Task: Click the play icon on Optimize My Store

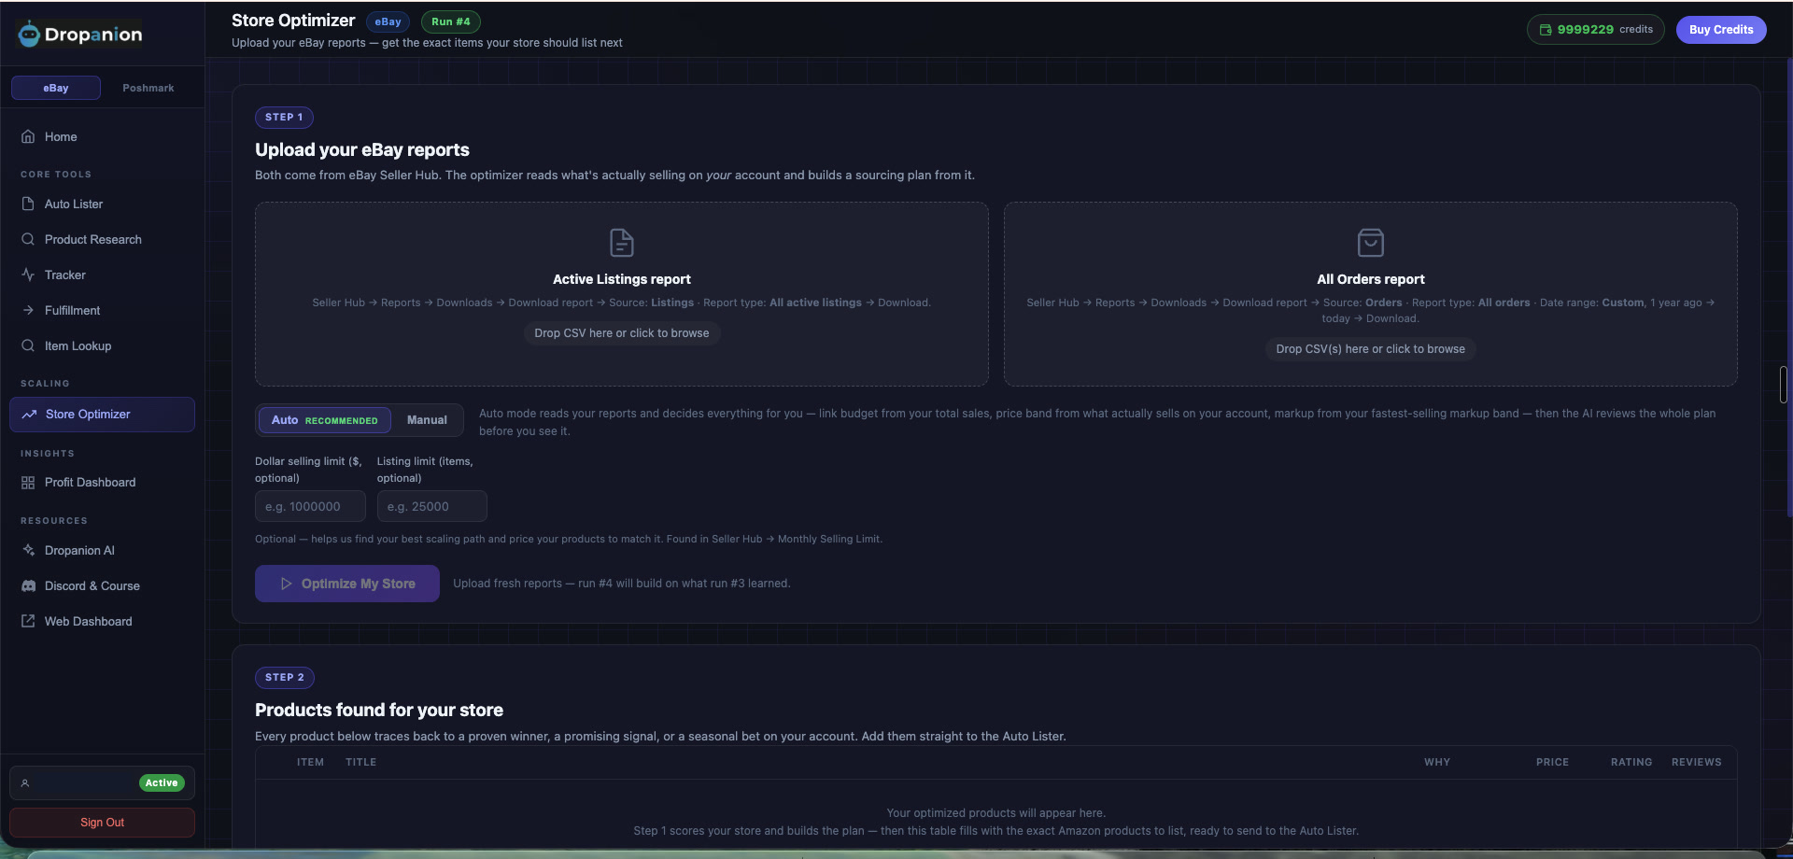Action: (x=287, y=584)
